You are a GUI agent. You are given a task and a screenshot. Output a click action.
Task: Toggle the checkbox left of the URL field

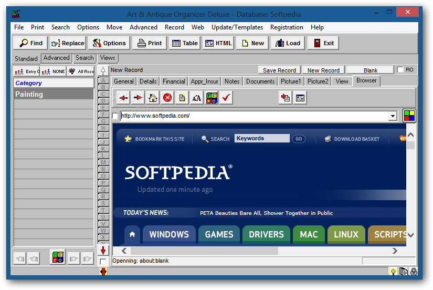(115, 116)
